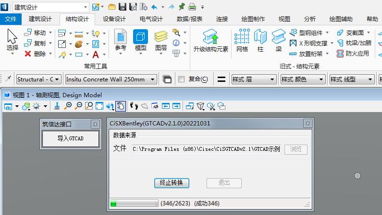Open the 文件 menu tab

(x=11, y=19)
